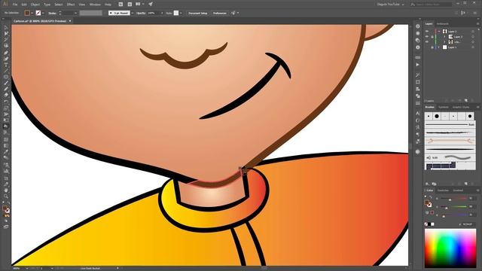Click target circle of Layer 1

click(473, 47)
